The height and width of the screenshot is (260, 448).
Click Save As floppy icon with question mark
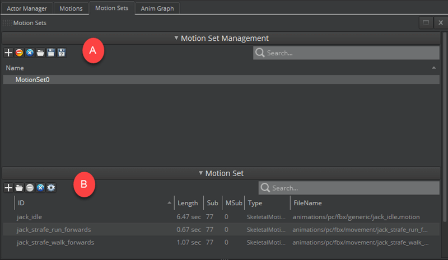[62, 53]
